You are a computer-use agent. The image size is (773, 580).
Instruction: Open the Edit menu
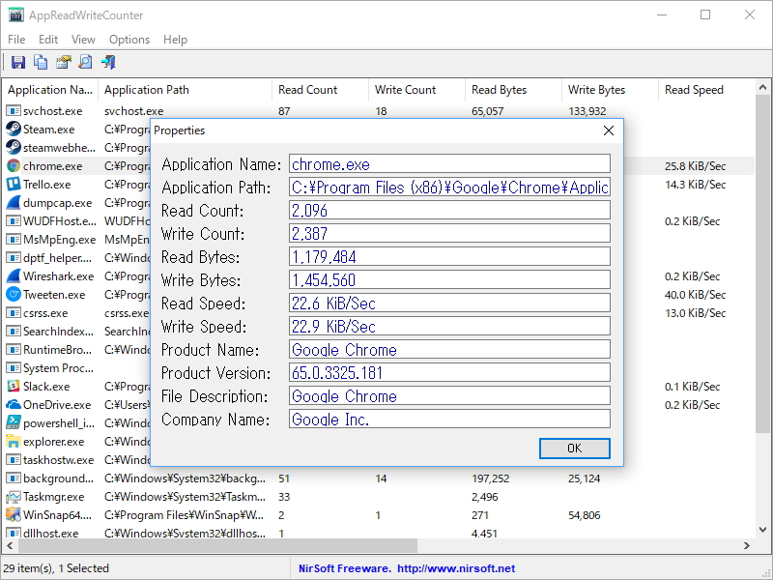tap(48, 40)
